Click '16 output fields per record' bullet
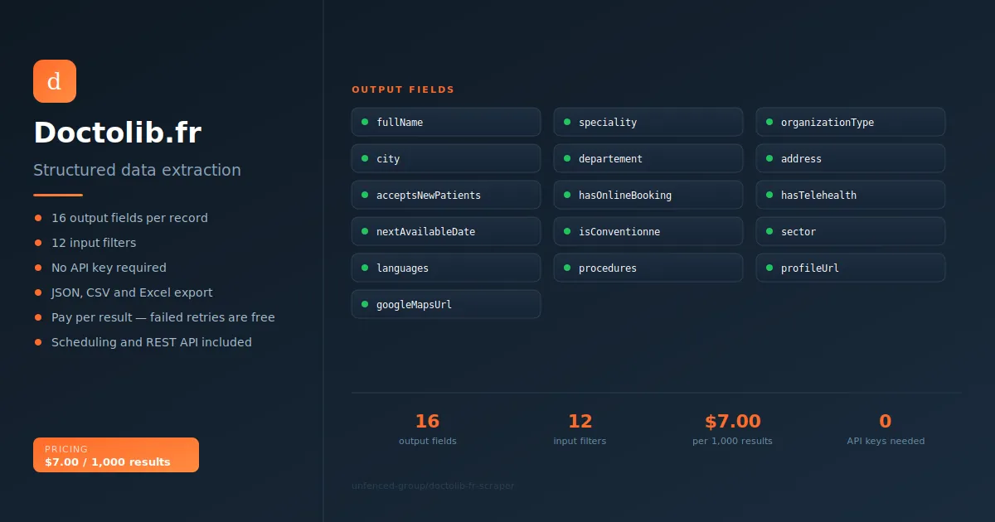The width and height of the screenshot is (995, 522). (x=129, y=218)
